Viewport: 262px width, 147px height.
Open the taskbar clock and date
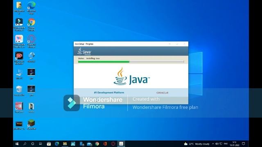[235, 144]
